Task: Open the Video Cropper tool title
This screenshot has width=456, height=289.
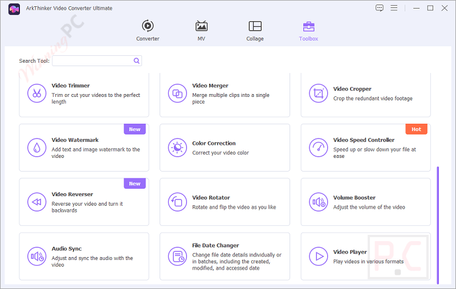Action: coord(352,89)
